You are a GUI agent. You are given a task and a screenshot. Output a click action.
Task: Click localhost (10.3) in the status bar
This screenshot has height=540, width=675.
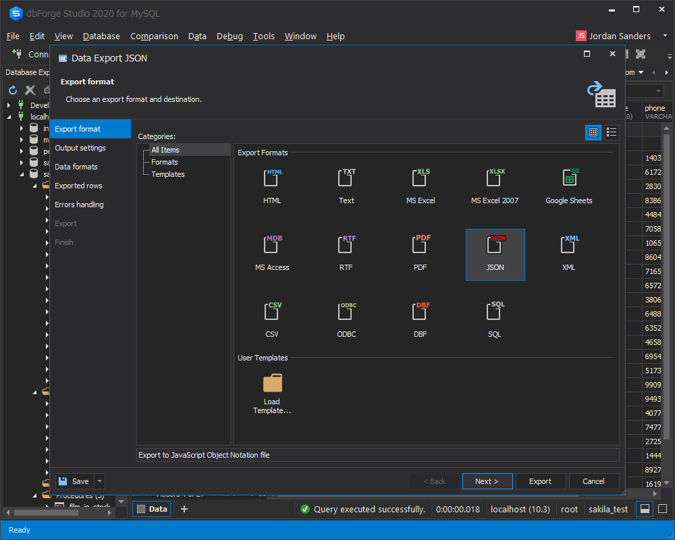(520, 509)
